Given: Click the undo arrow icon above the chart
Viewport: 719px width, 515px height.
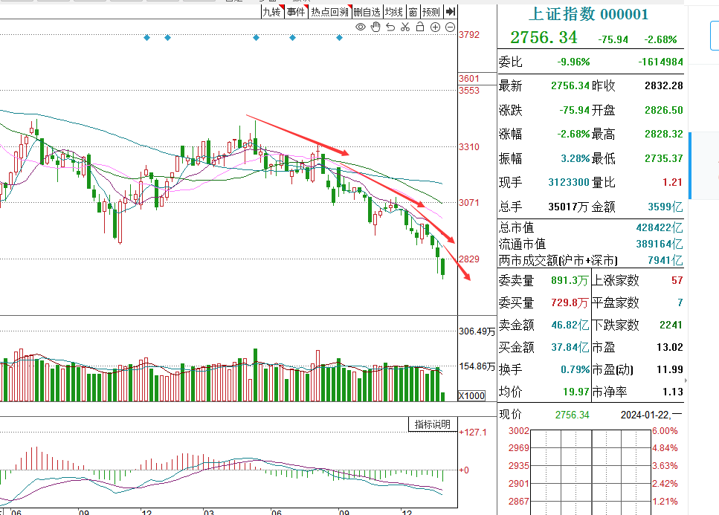Looking at the screenshot, I should (390, 26).
